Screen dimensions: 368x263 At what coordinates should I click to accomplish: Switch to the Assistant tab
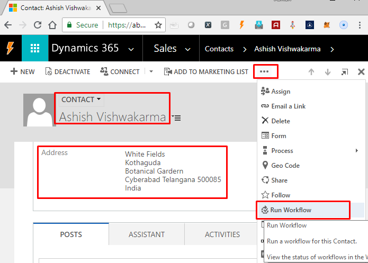(x=147, y=234)
